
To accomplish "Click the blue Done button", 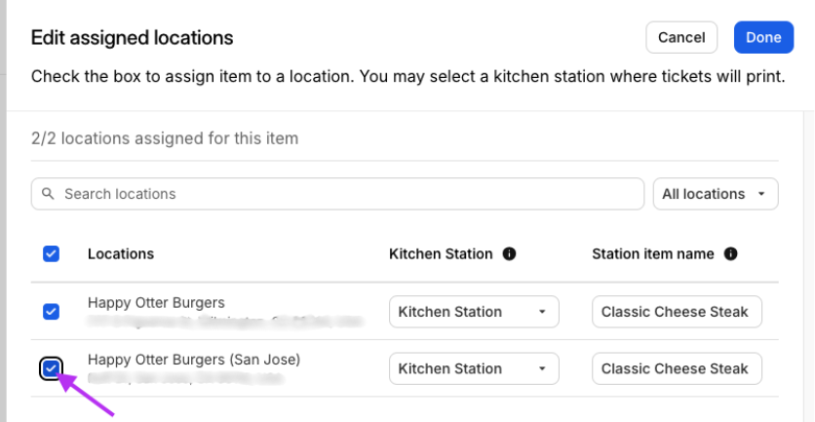I will tap(763, 37).
